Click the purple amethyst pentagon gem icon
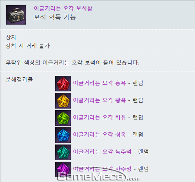Viewport: 195px width, 182px height. 63,170
